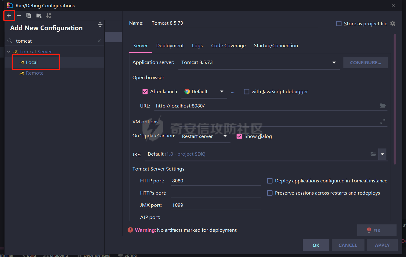Click the FIX button
Viewport: 406px width, 257px height.
click(377, 231)
